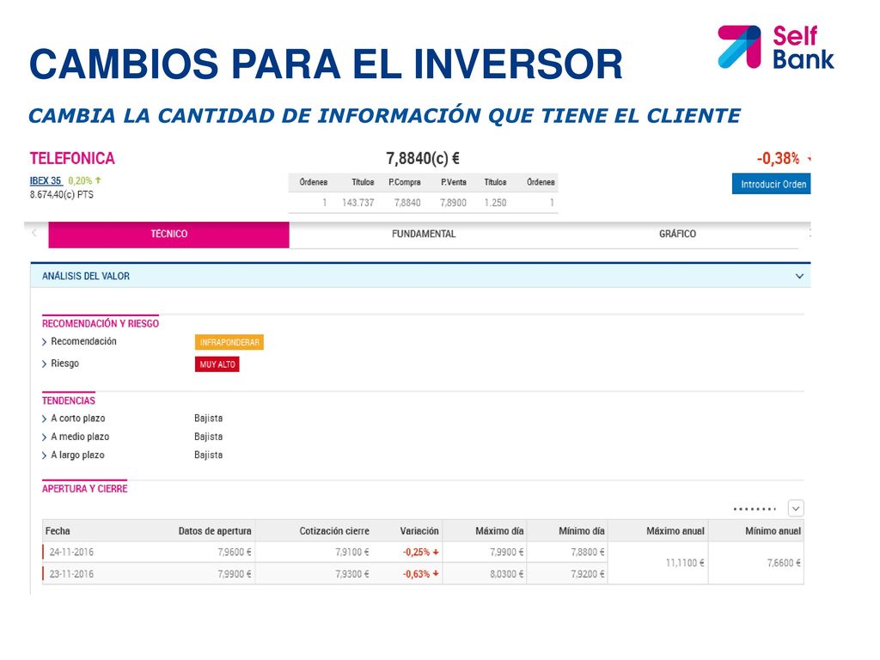Open the dropdown above the apertura table
The width and height of the screenshot is (880, 660).
click(x=796, y=509)
